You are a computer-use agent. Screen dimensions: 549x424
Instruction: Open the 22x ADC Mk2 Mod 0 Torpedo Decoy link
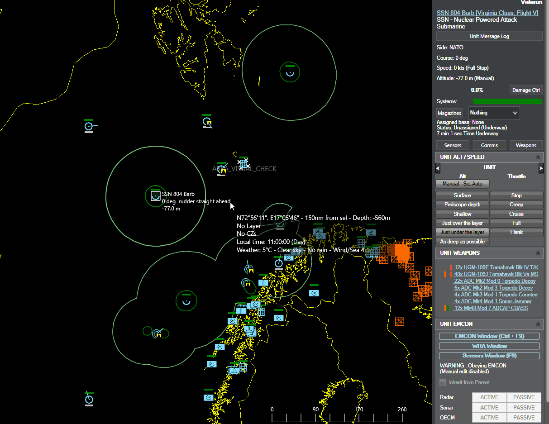pos(495,281)
